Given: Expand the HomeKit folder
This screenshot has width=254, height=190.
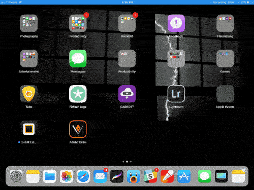Looking at the screenshot, I should pyautogui.click(x=127, y=23).
